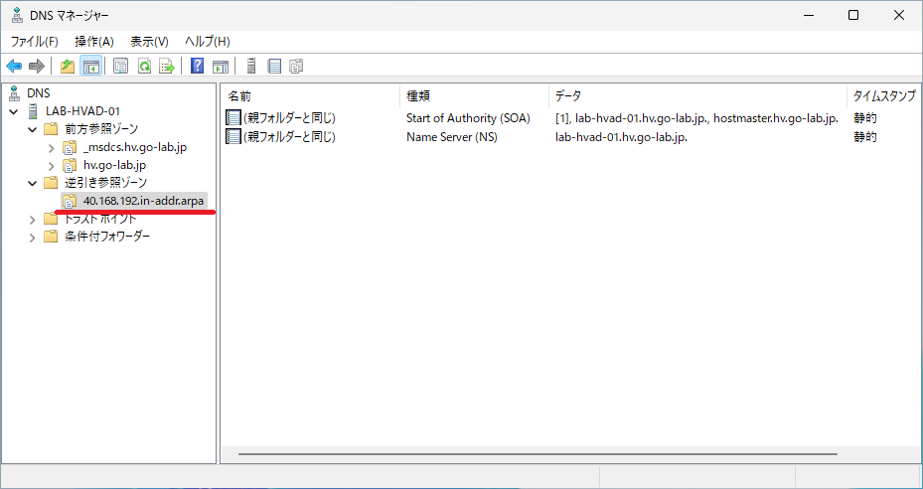Collapse the LAB-HVAD-01 server node
The width and height of the screenshot is (923, 489).
[x=14, y=111]
